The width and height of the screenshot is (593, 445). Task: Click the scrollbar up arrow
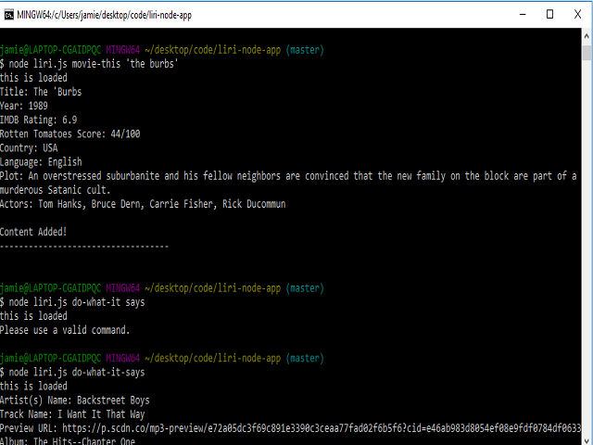[x=586, y=35]
